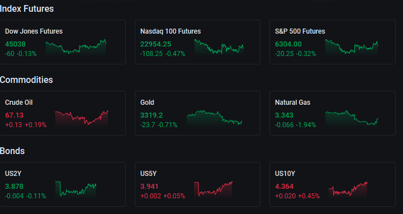Click the Dow Jones Futures sparkline chart
The width and height of the screenshot is (403, 214).
click(x=76, y=48)
